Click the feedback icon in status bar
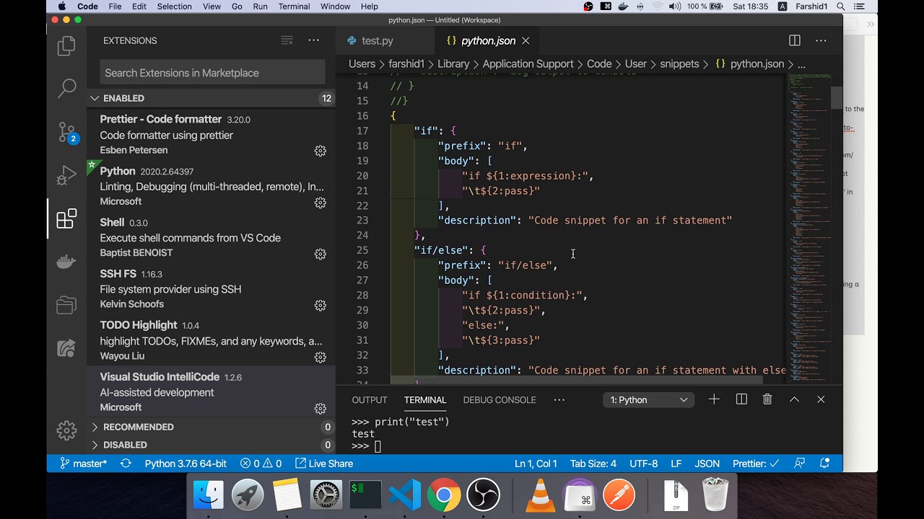This screenshot has width=924, height=519. pyautogui.click(x=799, y=463)
